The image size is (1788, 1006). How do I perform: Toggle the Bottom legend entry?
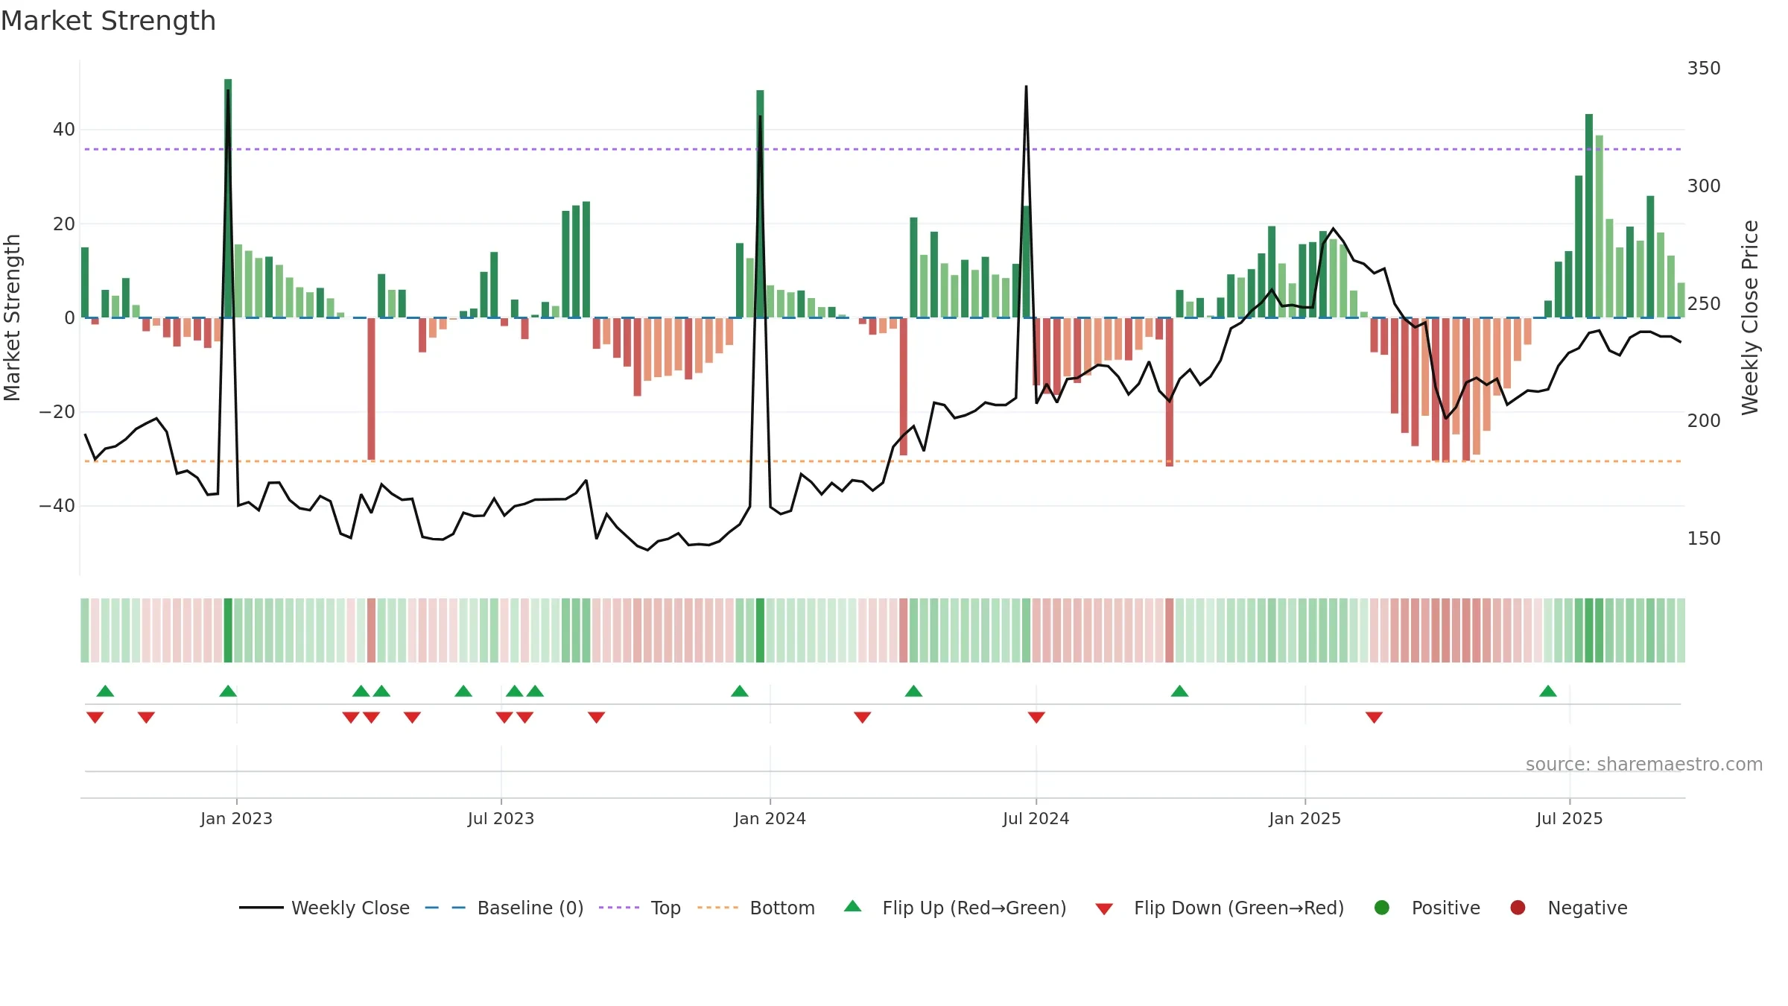[755, 908]
